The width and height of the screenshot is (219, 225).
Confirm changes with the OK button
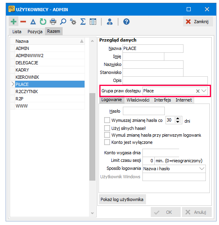coord(166,212)
